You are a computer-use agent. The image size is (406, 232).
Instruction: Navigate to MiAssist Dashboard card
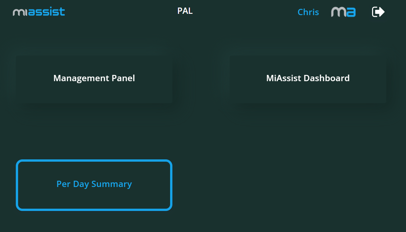pyautogui.click(x=308, y=79)
